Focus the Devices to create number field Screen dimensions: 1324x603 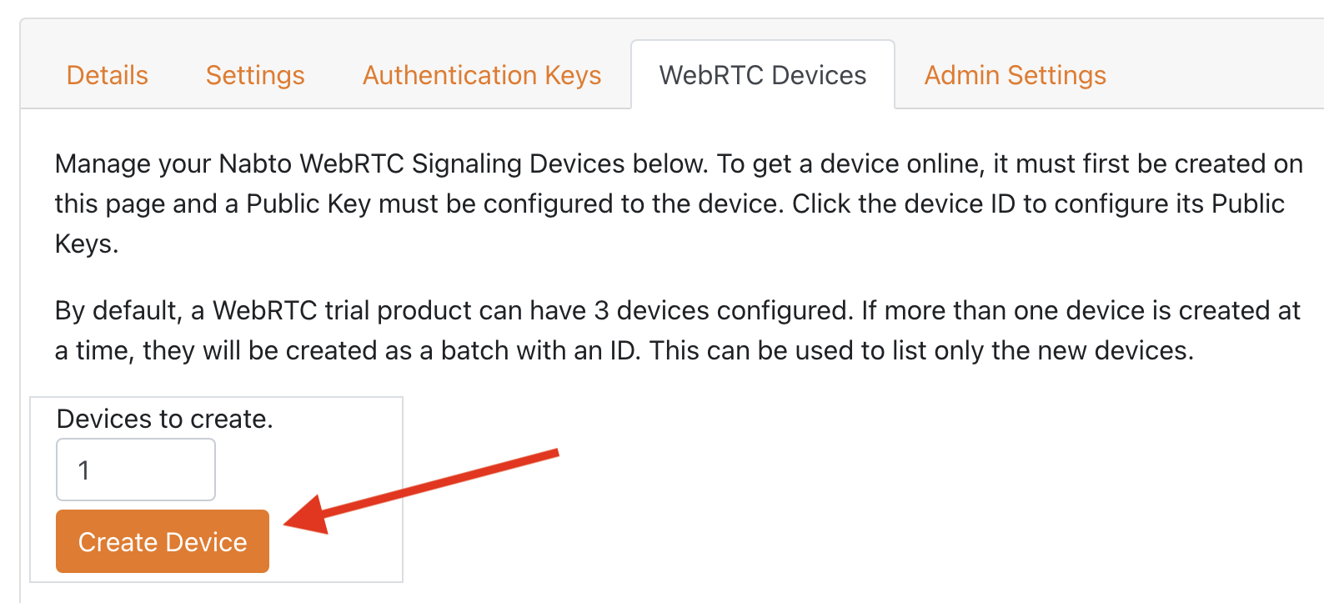click(x=136, y=470)
